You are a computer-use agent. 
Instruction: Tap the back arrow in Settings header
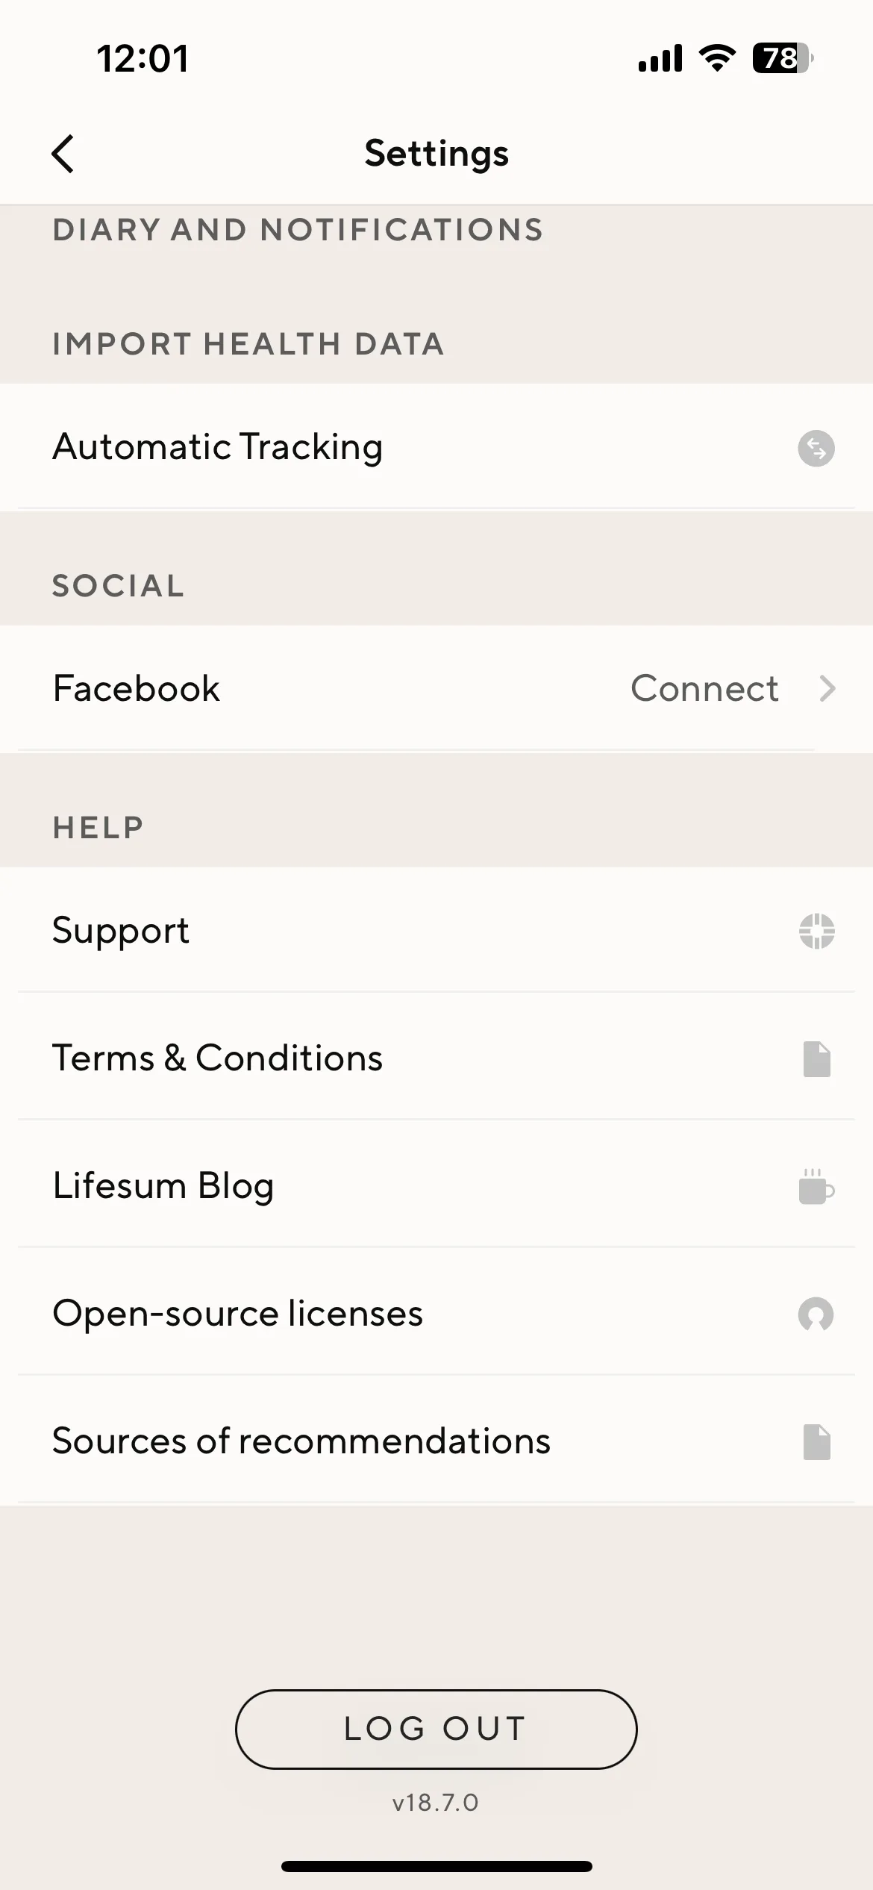point(63,154)
